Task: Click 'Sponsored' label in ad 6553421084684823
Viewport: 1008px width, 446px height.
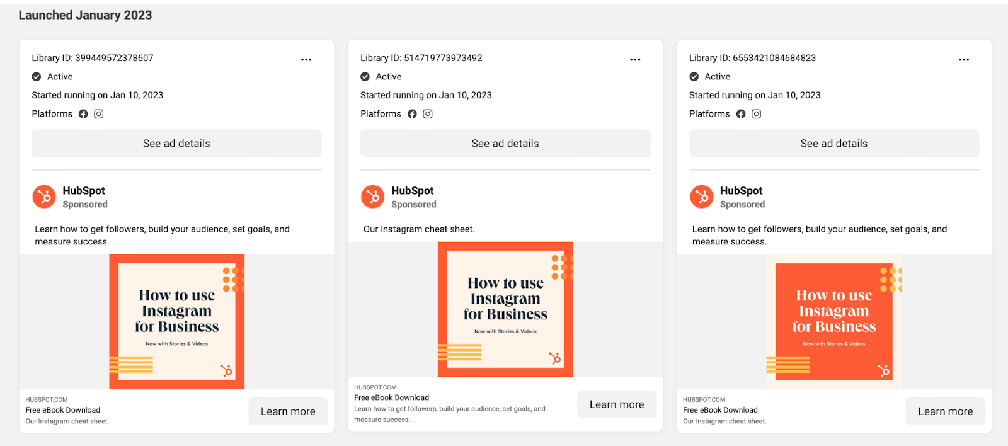Action: pos(743,205)
